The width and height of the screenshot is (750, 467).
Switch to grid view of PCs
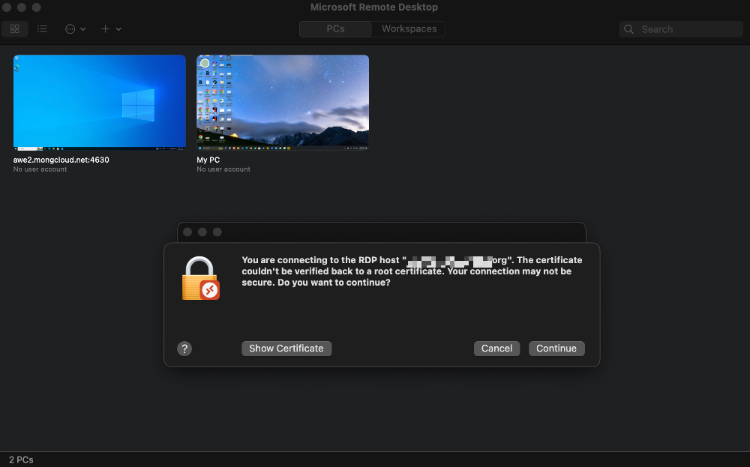[x=15, y=29]
